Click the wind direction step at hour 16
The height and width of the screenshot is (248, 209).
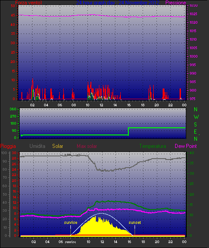(x=128, y=131)
